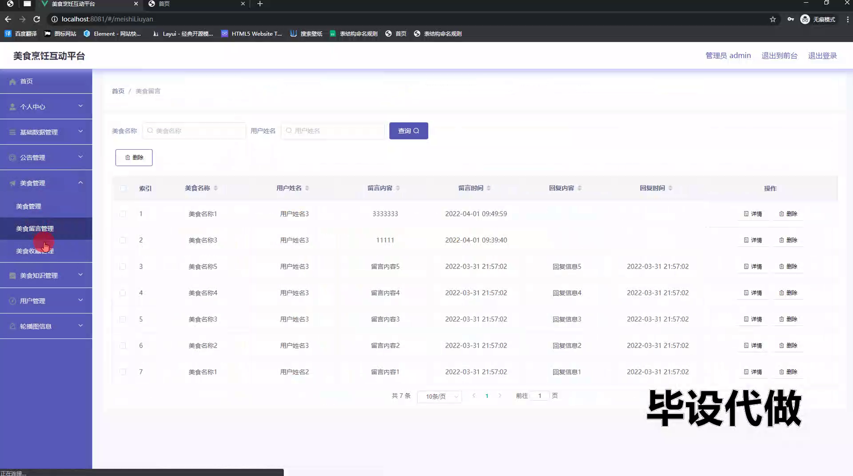Screen dimensions: 853x476
Task: Click 退出到前台 link
Action: pos(779,56)
